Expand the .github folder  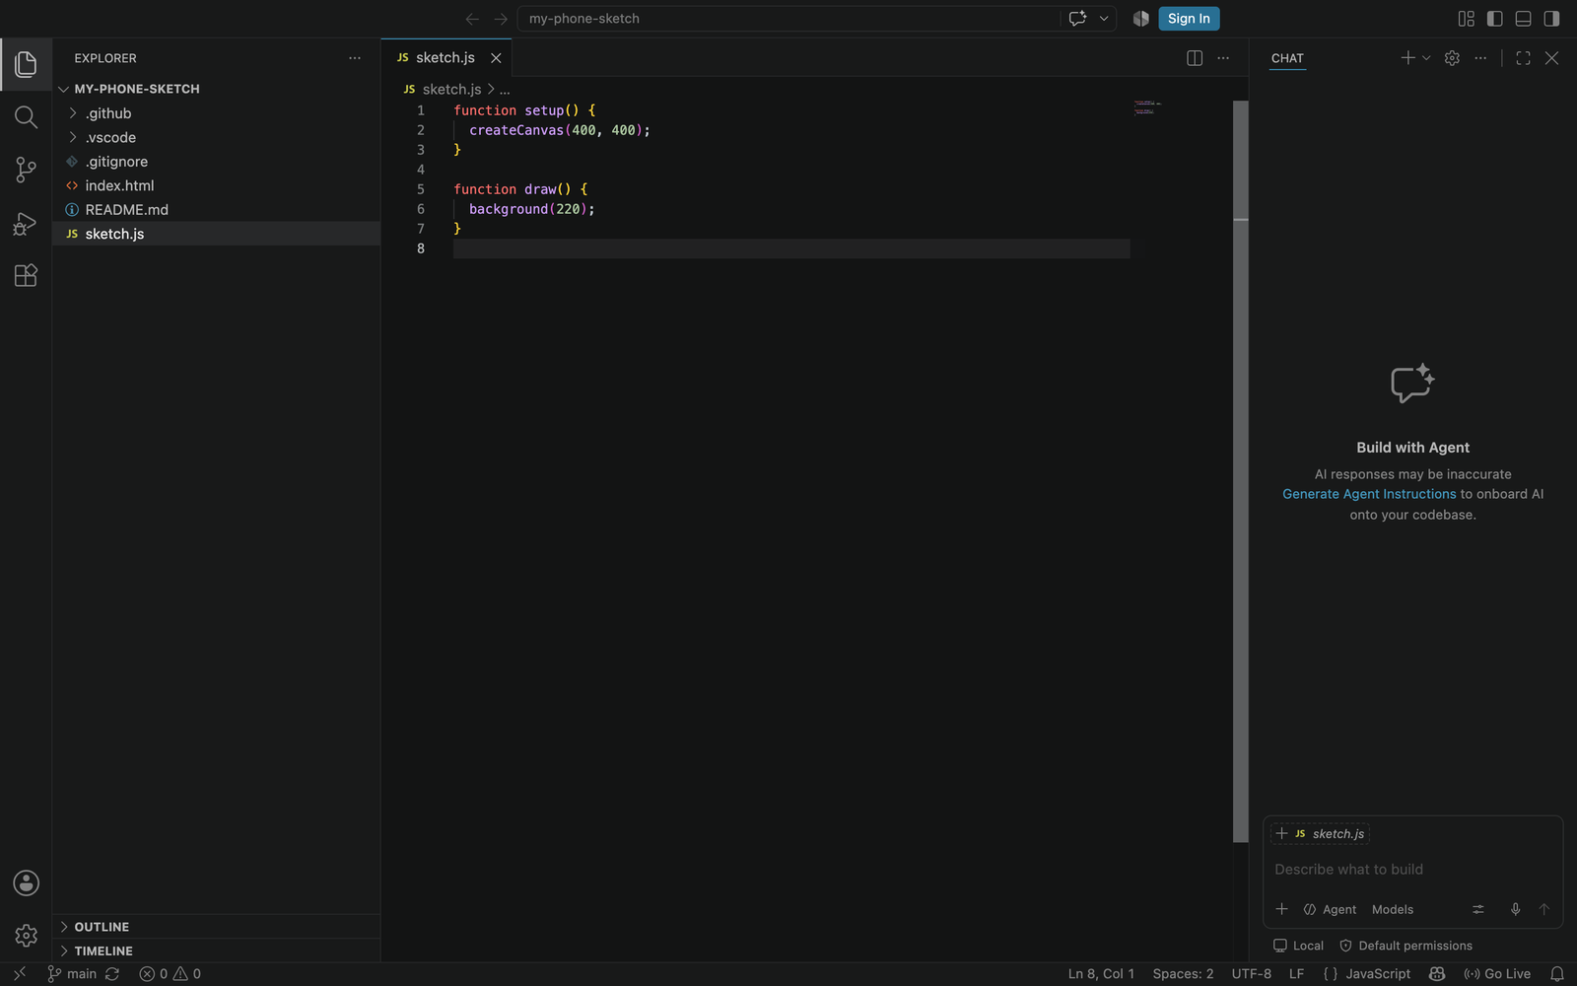pos(216,113)
